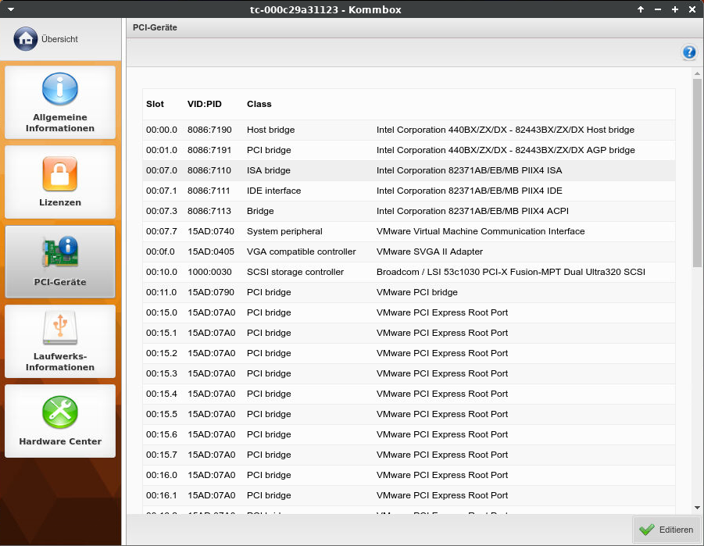Select slot 00:15.0 cell
The image size is (704, 546).
[162, 312]
